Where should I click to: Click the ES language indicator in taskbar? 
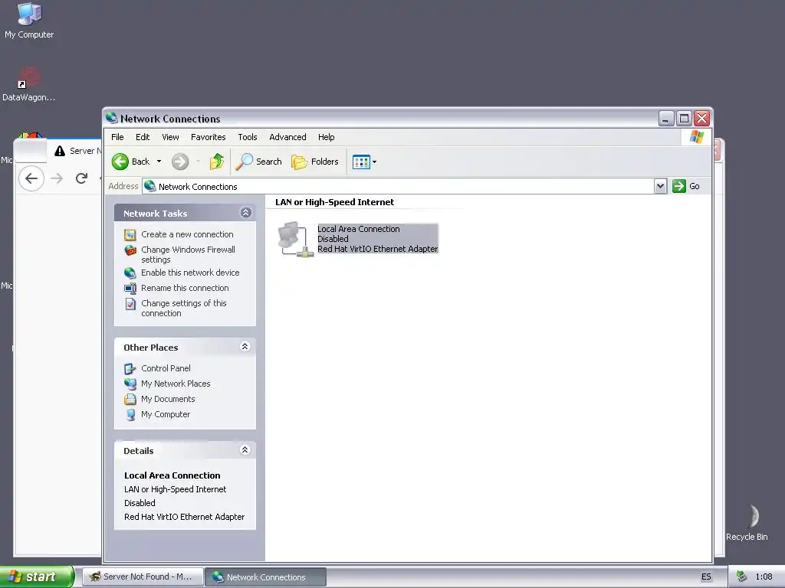tap(706, 577)
